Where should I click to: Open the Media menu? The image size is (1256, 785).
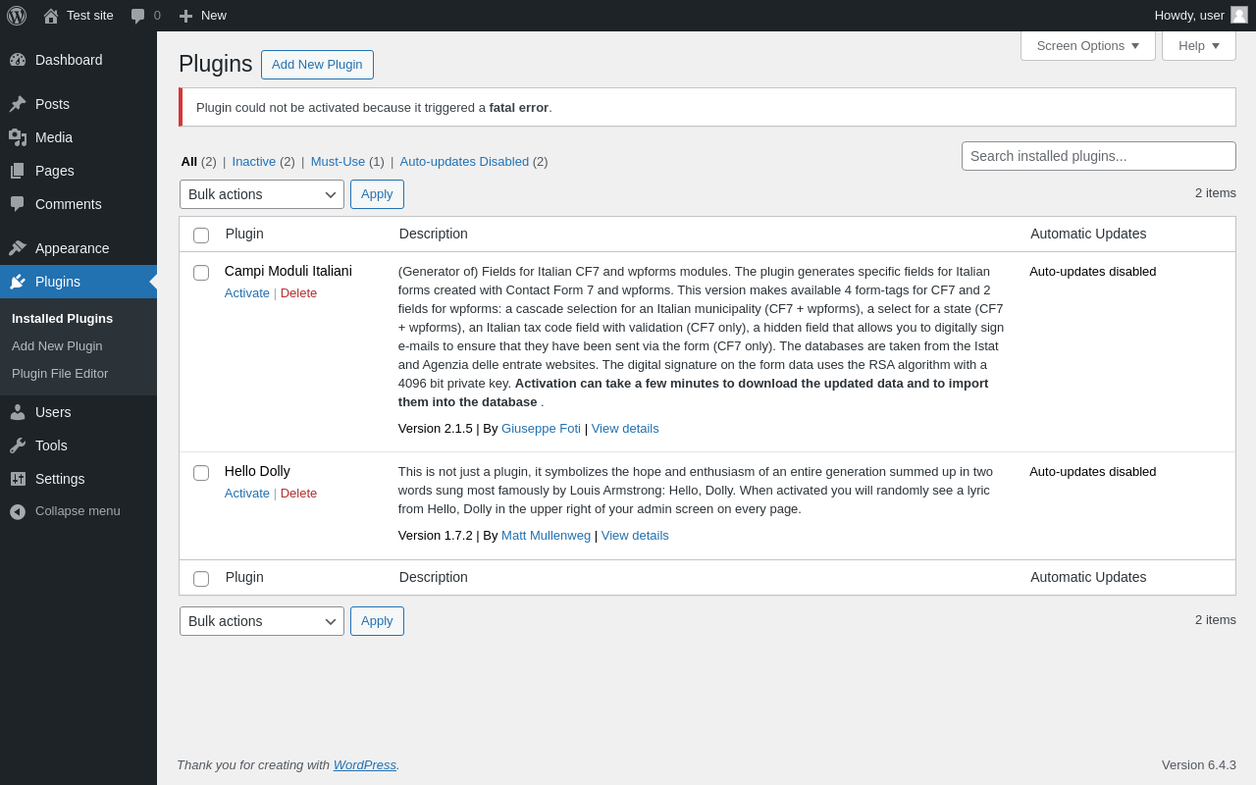[x=78, y=137]
